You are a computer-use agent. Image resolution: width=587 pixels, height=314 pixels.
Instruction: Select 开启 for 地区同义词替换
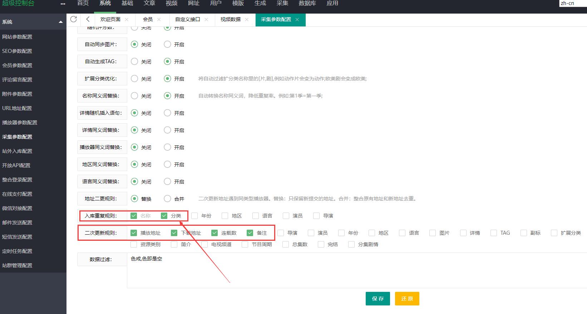pos(167,164)
